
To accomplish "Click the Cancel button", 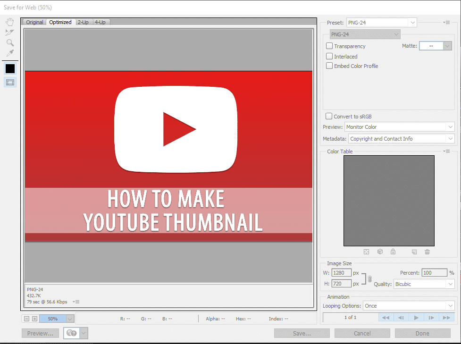I will pyautogui.click(x=362, y=334).
